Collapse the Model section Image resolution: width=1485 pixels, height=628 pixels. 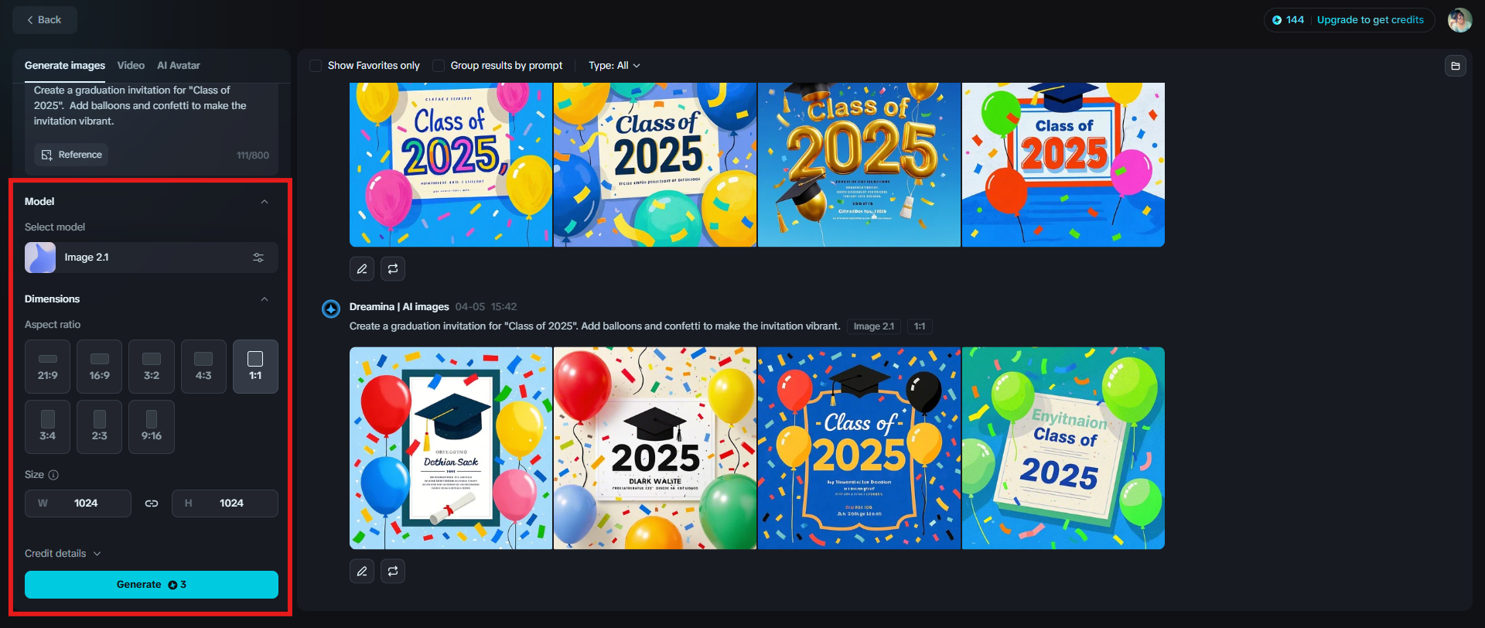tap(265, 202)
